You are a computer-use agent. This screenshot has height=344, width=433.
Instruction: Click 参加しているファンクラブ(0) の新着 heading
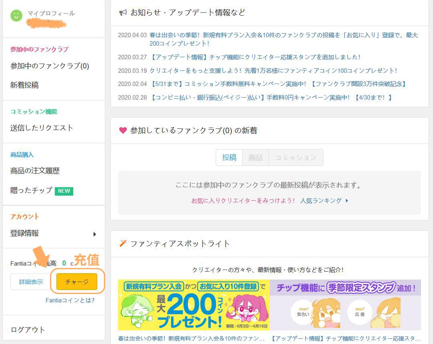click(194, 130)
